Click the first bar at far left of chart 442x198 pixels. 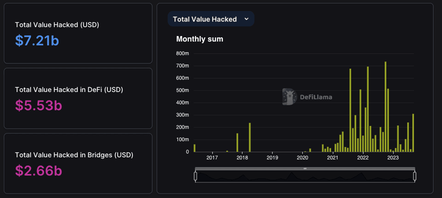(x=195, y=148)
